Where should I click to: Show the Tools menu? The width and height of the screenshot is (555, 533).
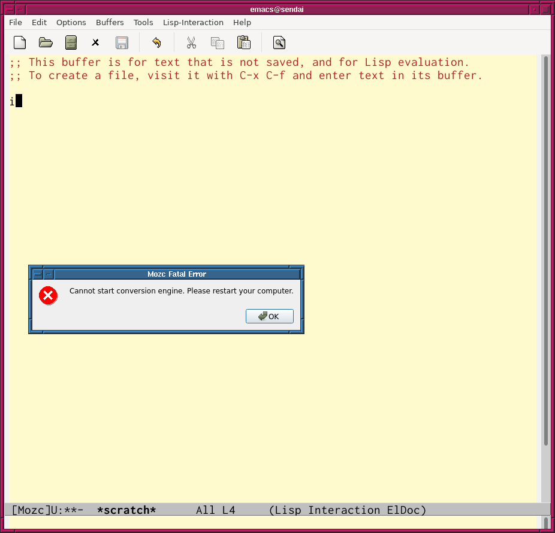tap(143, 22)
